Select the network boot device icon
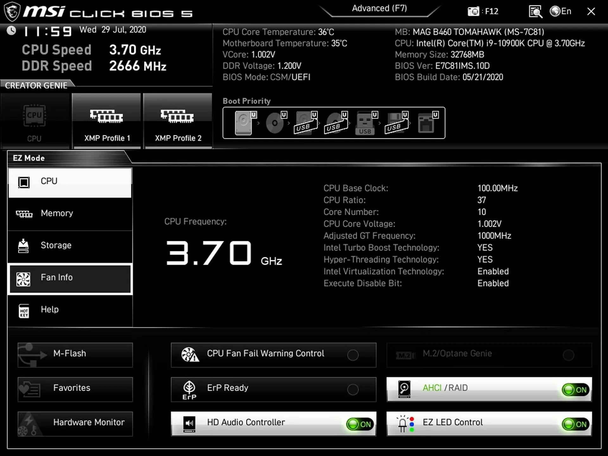 point(426,123)
